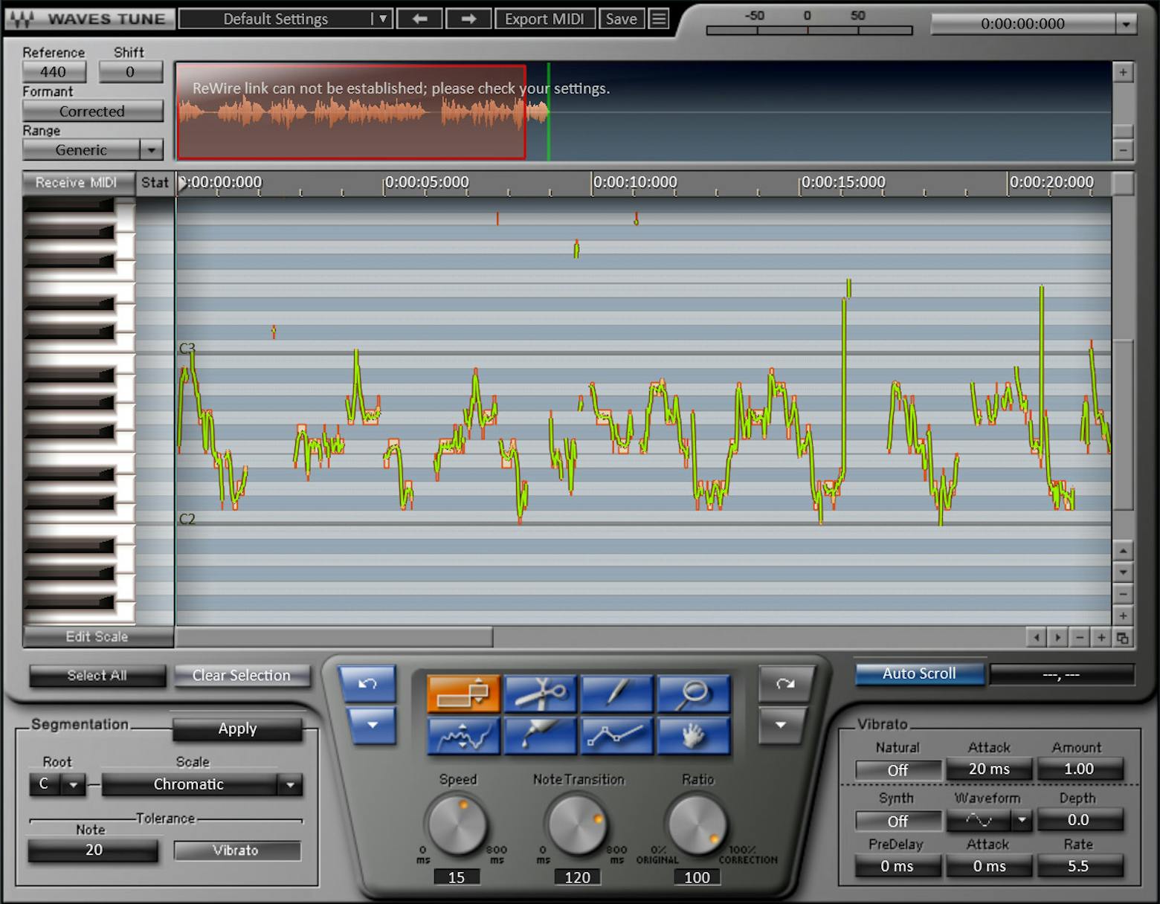Adjust the Speed knob
Image resolution: width=1160 pixels, height=904 pixels.
[457, 825]
